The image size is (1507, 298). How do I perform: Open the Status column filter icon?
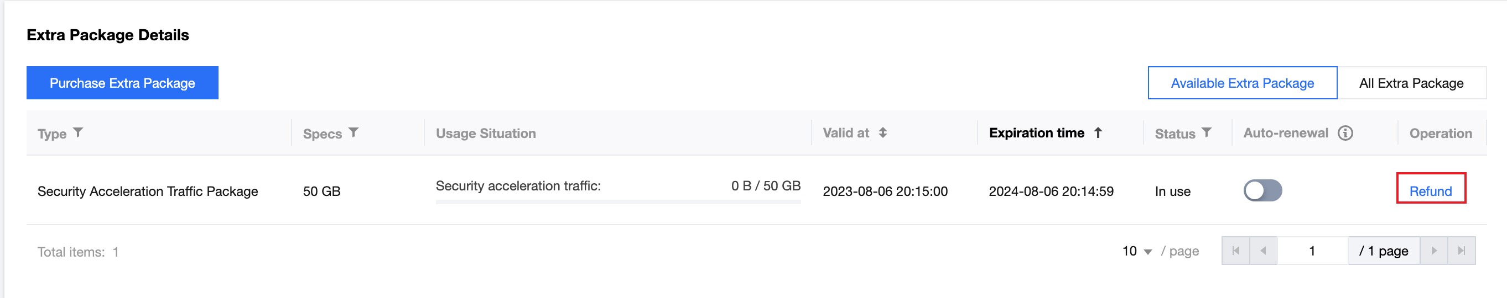(x=1206, y=132)
